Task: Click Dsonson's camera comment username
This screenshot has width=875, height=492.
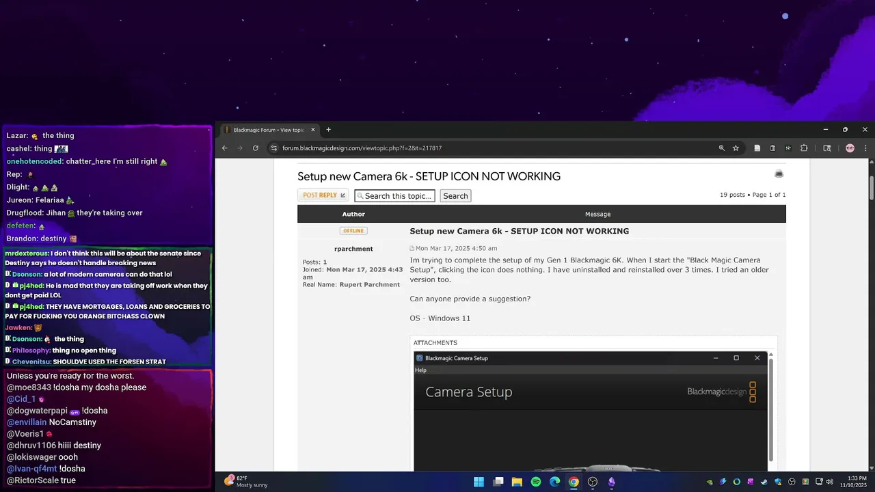Action: click(x=27, y=274)
